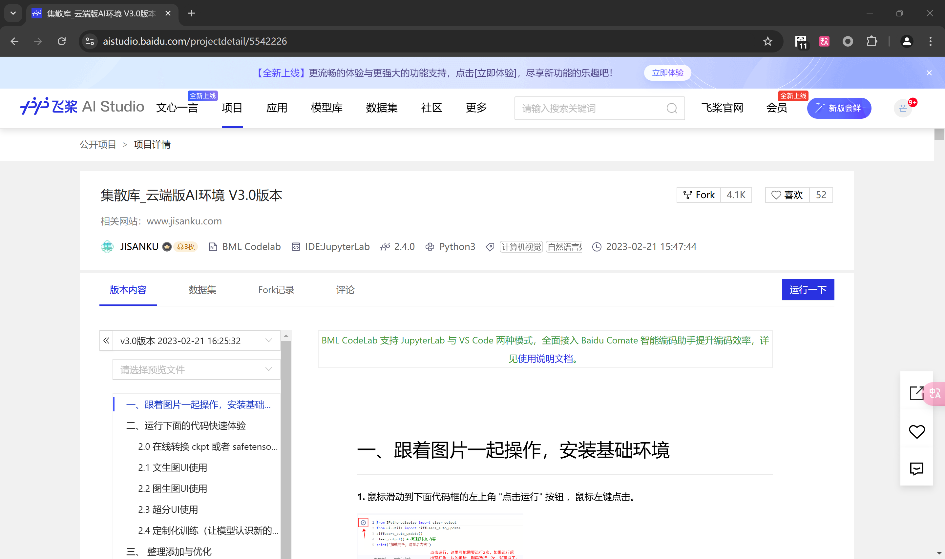945x559 pixels.
Task: Open the Chrome three-dot menu
Action: 930,41
